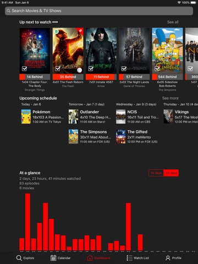Screen dimensions: 198x264
Task: Open the NCIS schedule thumbnail
Action: (120, 117)
